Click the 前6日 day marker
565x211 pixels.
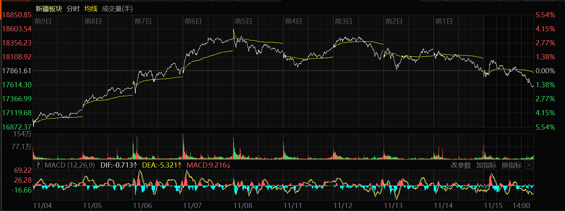193,21
